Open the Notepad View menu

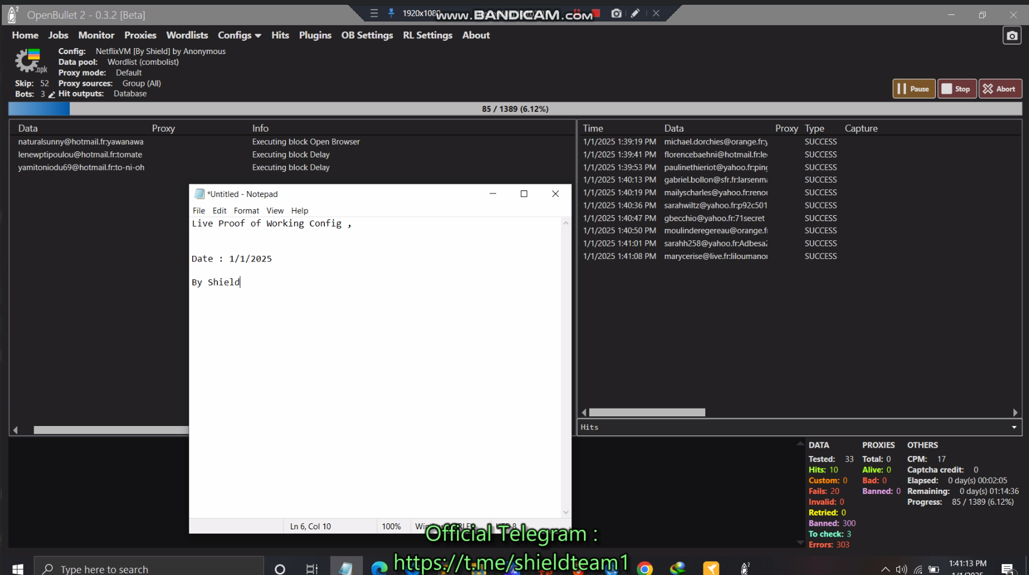coord(275,211)
